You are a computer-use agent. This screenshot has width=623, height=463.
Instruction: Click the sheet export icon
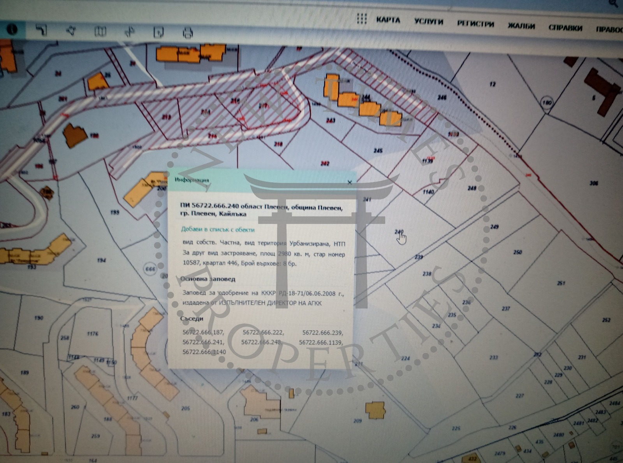click(x=158, y=33)
